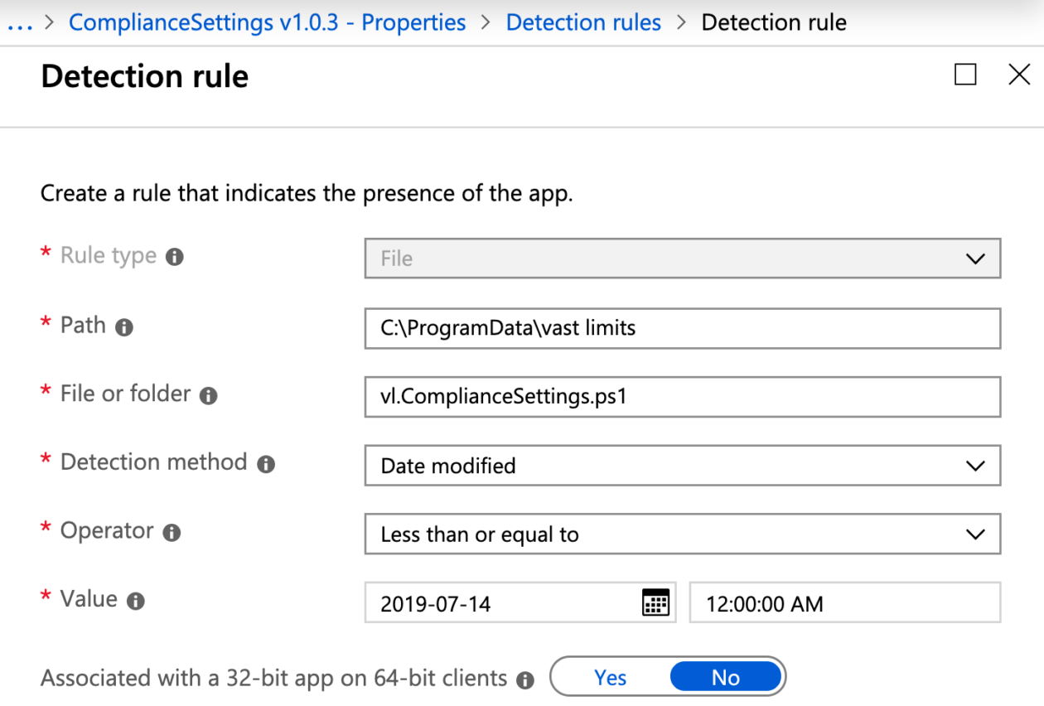This screenshot has height=706, width=1044.
Task: Keep 32-bit app association set to No
Action: (x=726, y=677)
